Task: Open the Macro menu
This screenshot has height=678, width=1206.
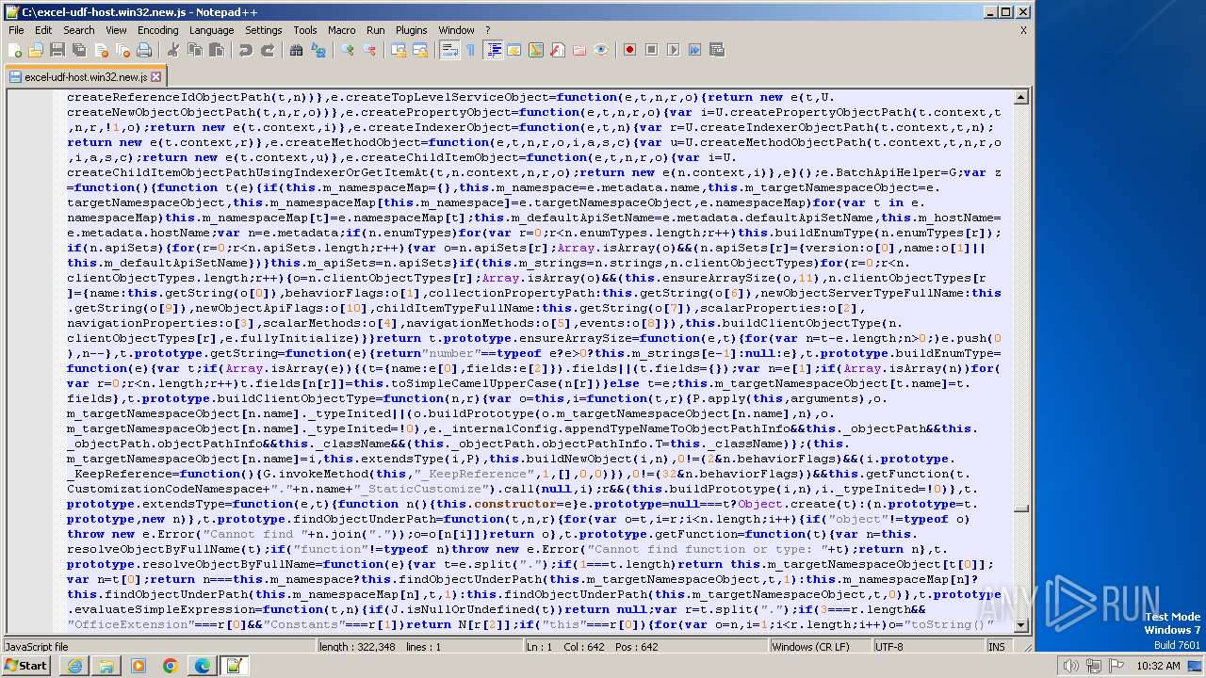Action: coord(342,30)
